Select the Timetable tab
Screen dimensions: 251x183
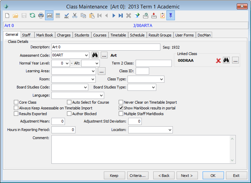(x=118, y=35)
